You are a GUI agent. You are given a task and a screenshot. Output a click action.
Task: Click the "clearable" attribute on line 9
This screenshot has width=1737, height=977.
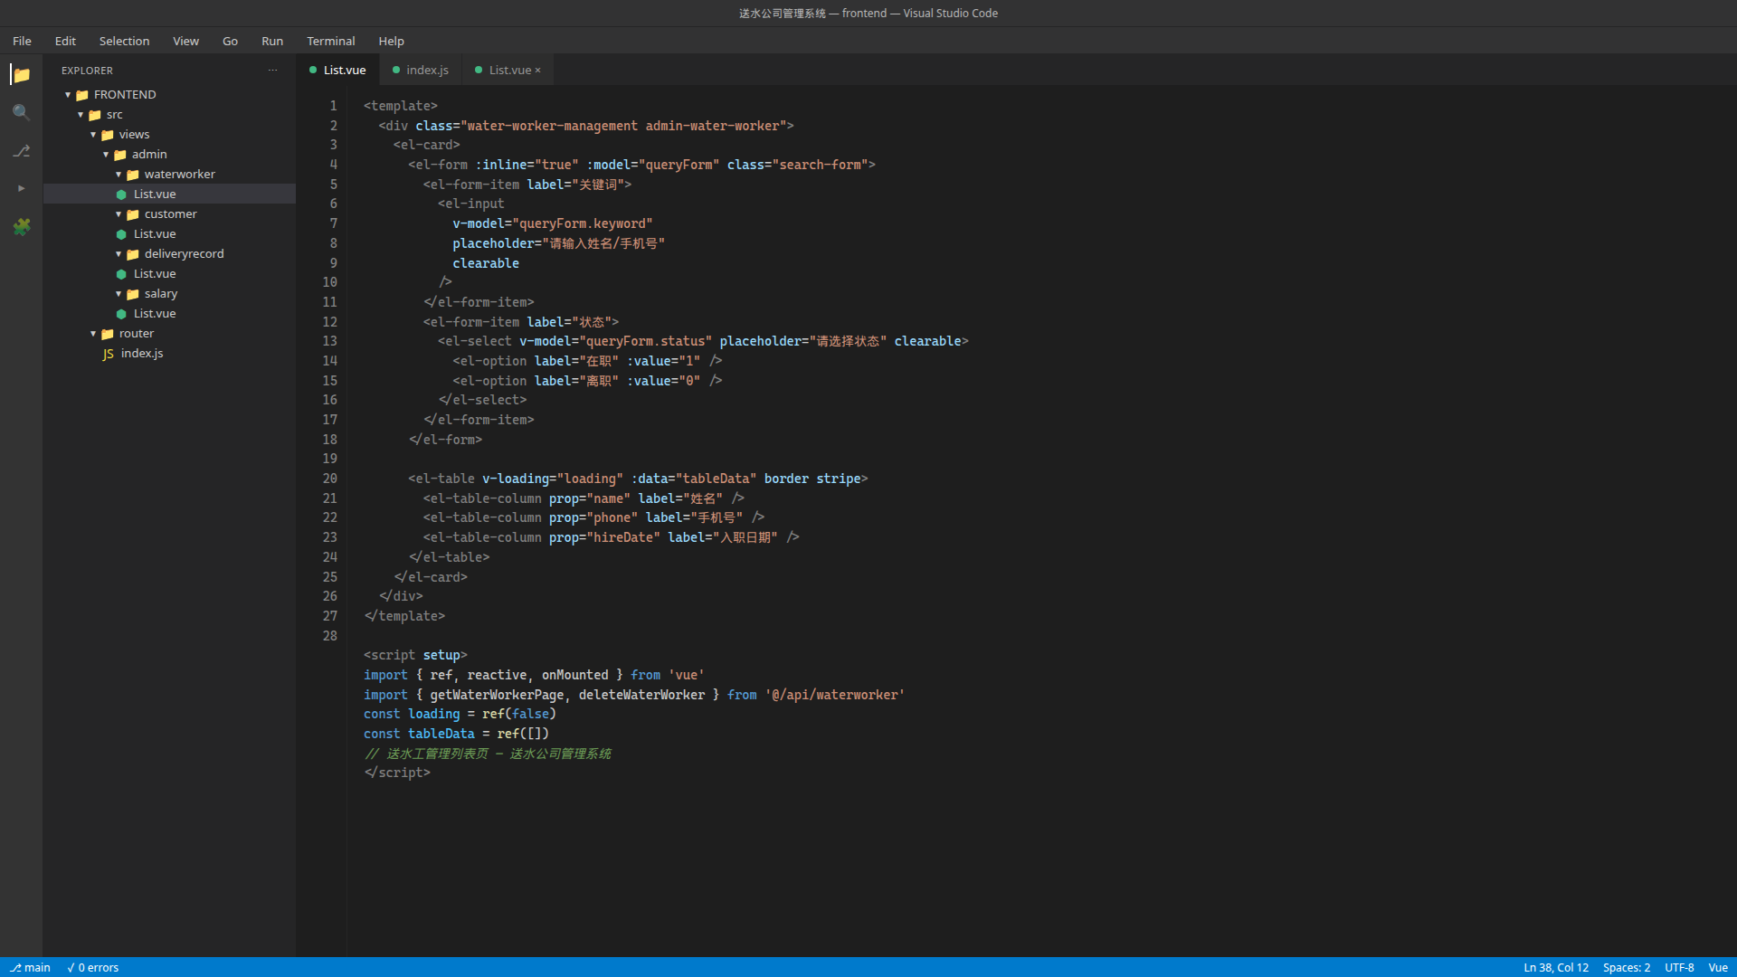tap(486, 263)
